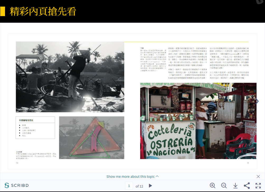Click the black-and-white boat photo
The width and height of the screenshot is (265, 192).
(70, 77)
